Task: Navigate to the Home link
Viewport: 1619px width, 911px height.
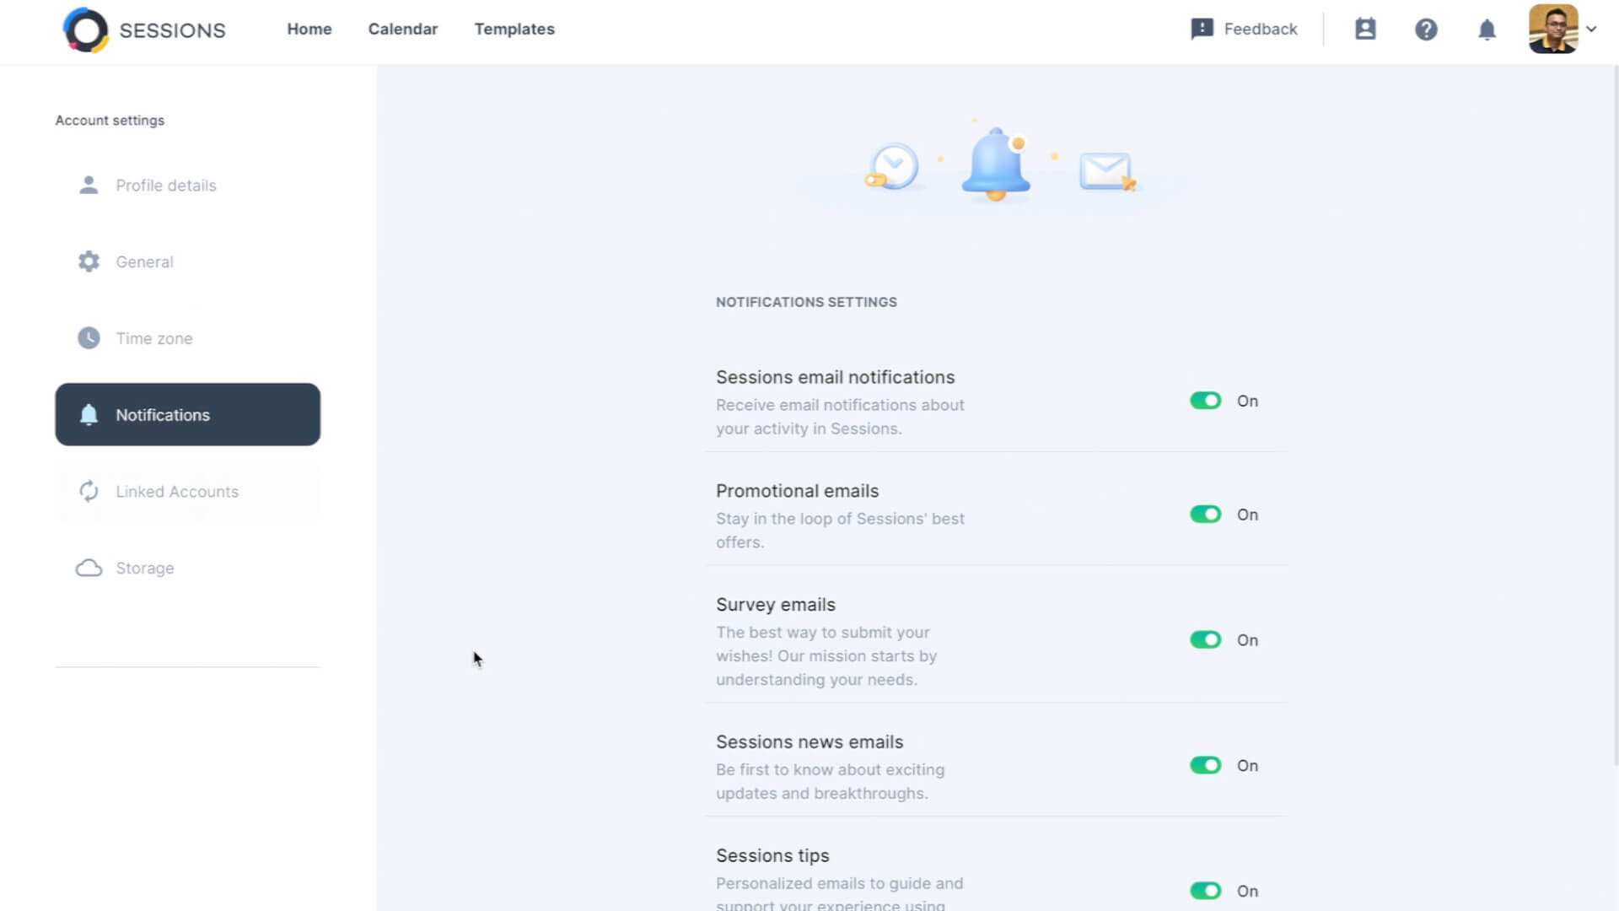Action: coord(309,29)
